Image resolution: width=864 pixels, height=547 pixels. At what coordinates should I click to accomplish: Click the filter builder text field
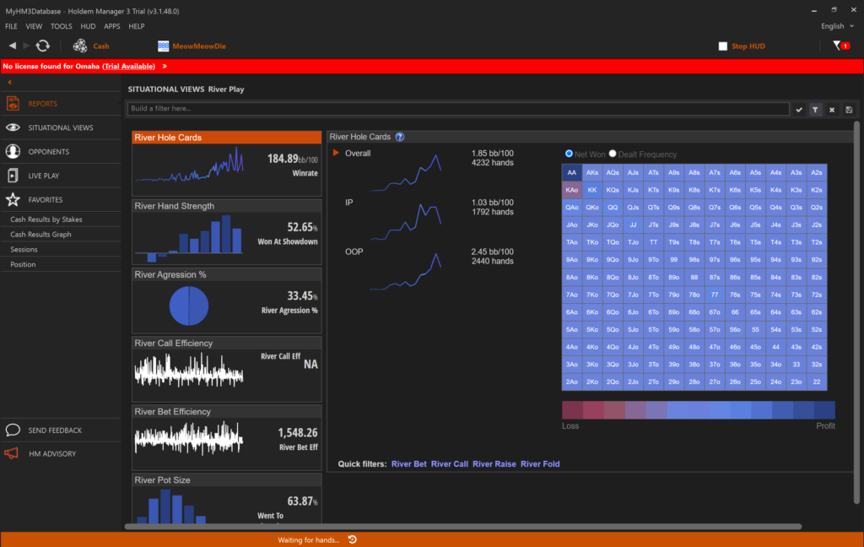point(458,109)
